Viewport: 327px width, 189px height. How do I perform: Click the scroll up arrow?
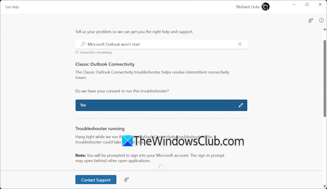tap(325, 29)
